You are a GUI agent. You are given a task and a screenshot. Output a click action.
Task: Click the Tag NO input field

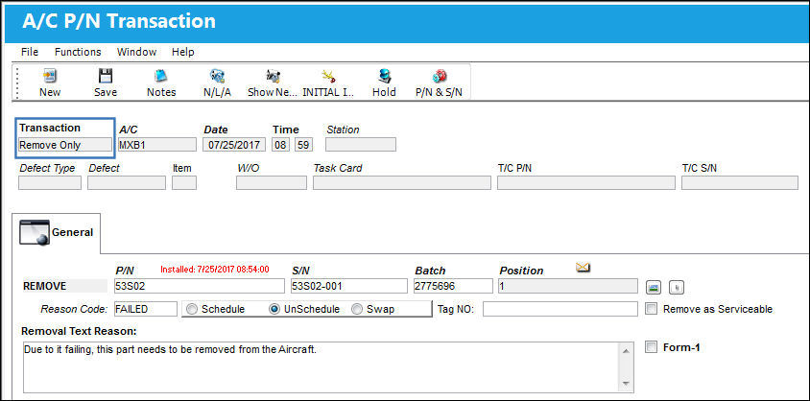(x=560, y=309)
